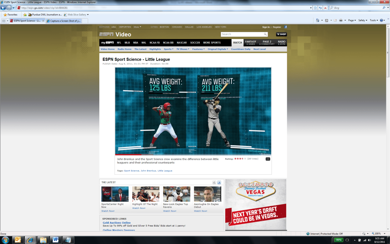Open the More editions dropdown
This screenshot has width=390, height=244.
[x=137, y=27]
